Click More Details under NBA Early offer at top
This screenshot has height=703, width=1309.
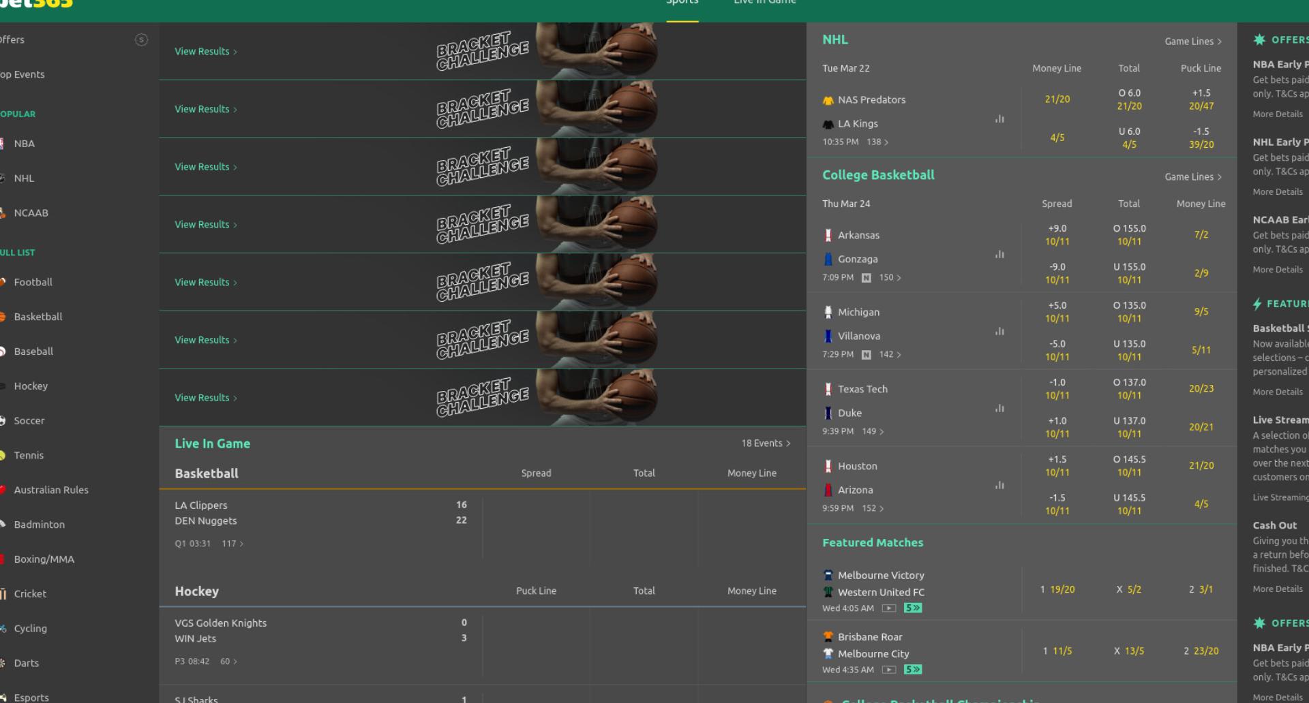(1278, 114)
